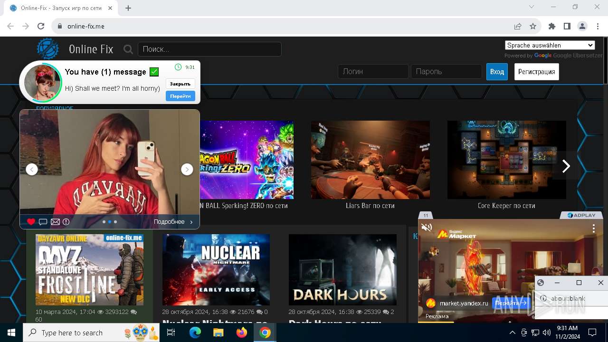Open the Core Keeper по сети link
The height and width of the screenshot is (342, 608).
click(x=506, y=206)
